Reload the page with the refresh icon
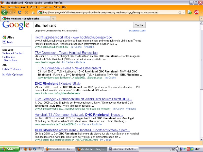This screenshot has width=203, height=152. pos(20,12)
